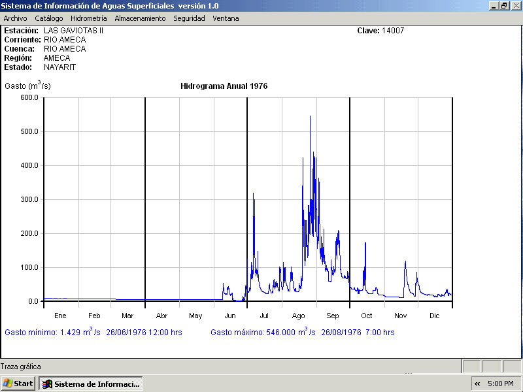Click the Gasto máximo value text
This screenshot has width=523, height=392.
point(302,333)
